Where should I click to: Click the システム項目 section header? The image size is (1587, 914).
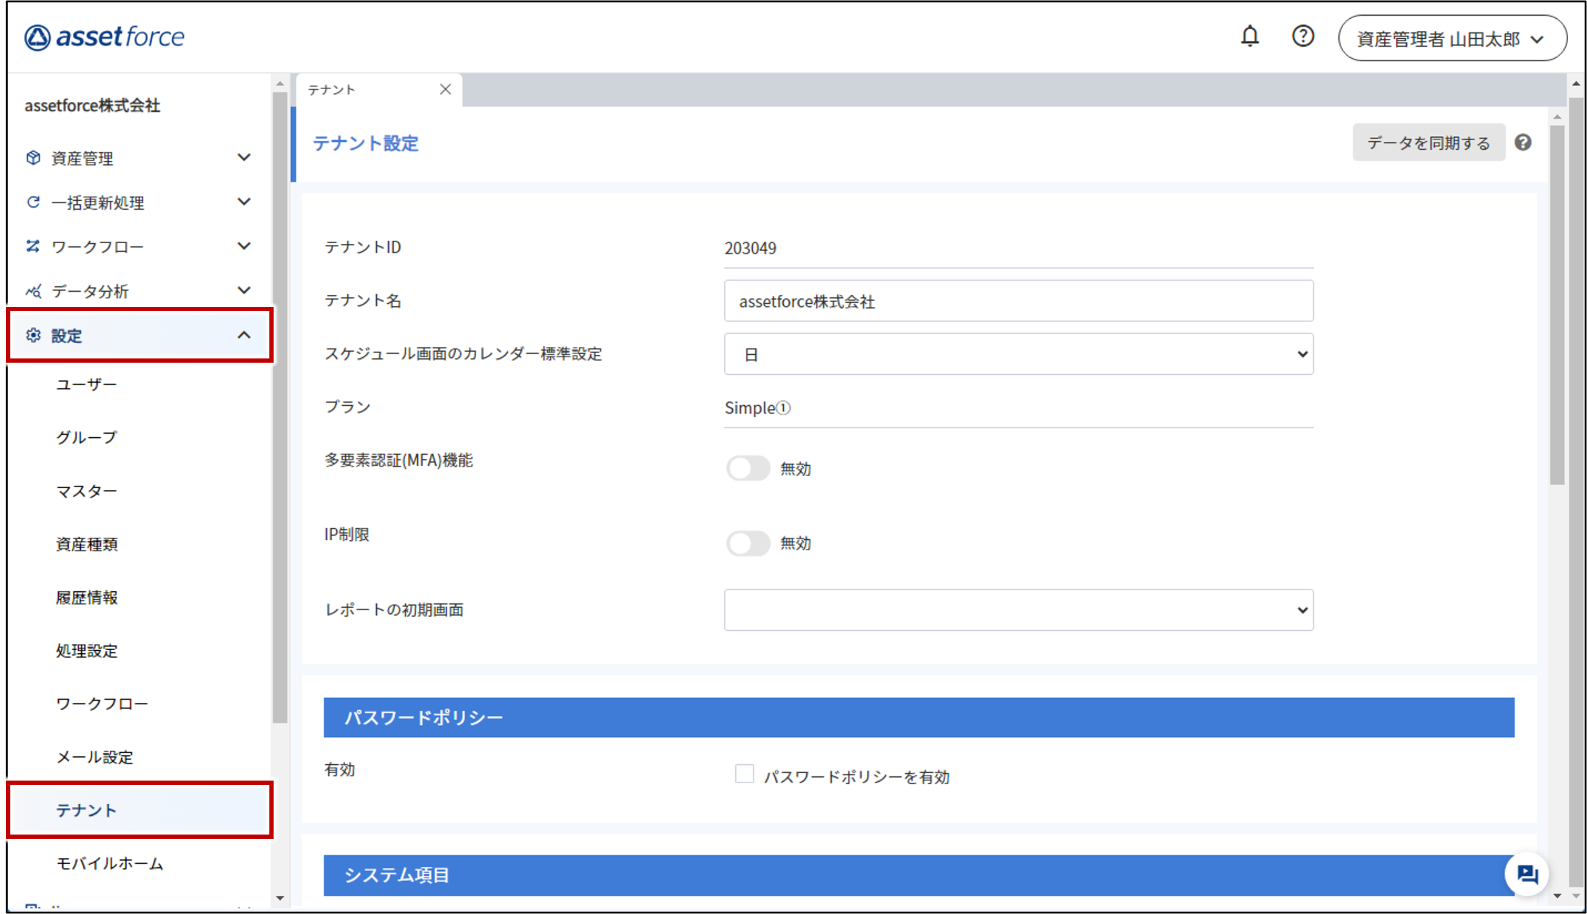[x=918, y=875]
